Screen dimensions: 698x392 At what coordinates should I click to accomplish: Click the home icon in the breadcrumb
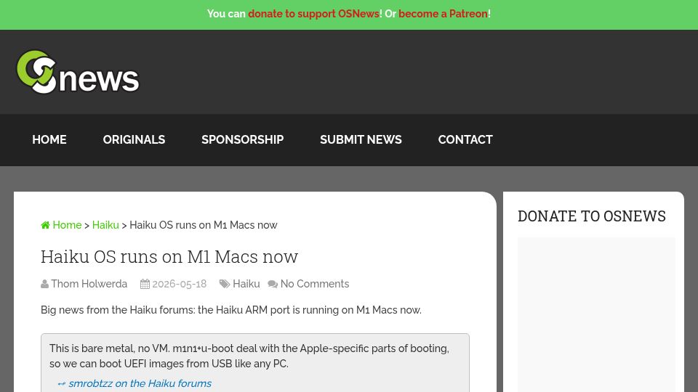pyautogui.click(x=45, y=225)
